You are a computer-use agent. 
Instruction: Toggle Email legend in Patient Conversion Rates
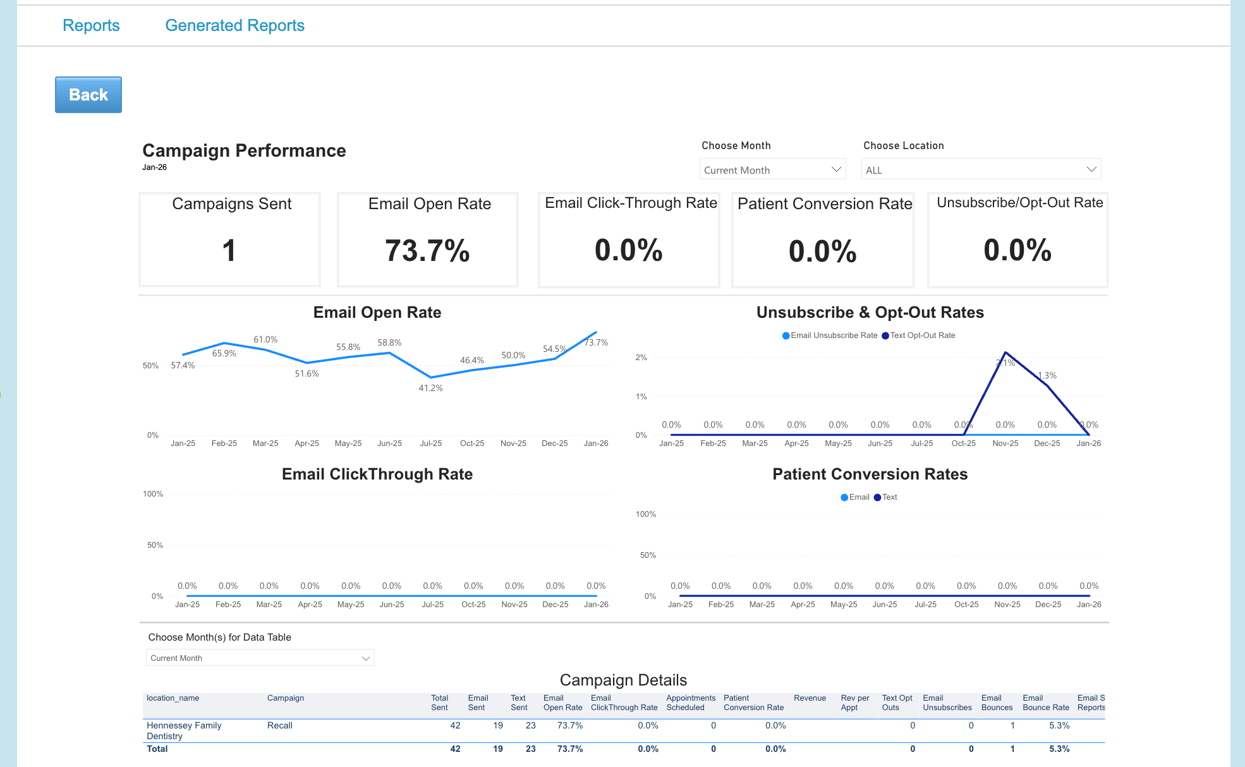pyautogui.click(x=844, y=497)
